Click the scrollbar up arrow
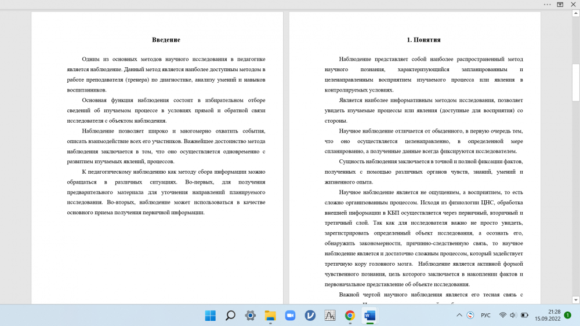Screen dimensions: 580x326 tap(575, 15)
